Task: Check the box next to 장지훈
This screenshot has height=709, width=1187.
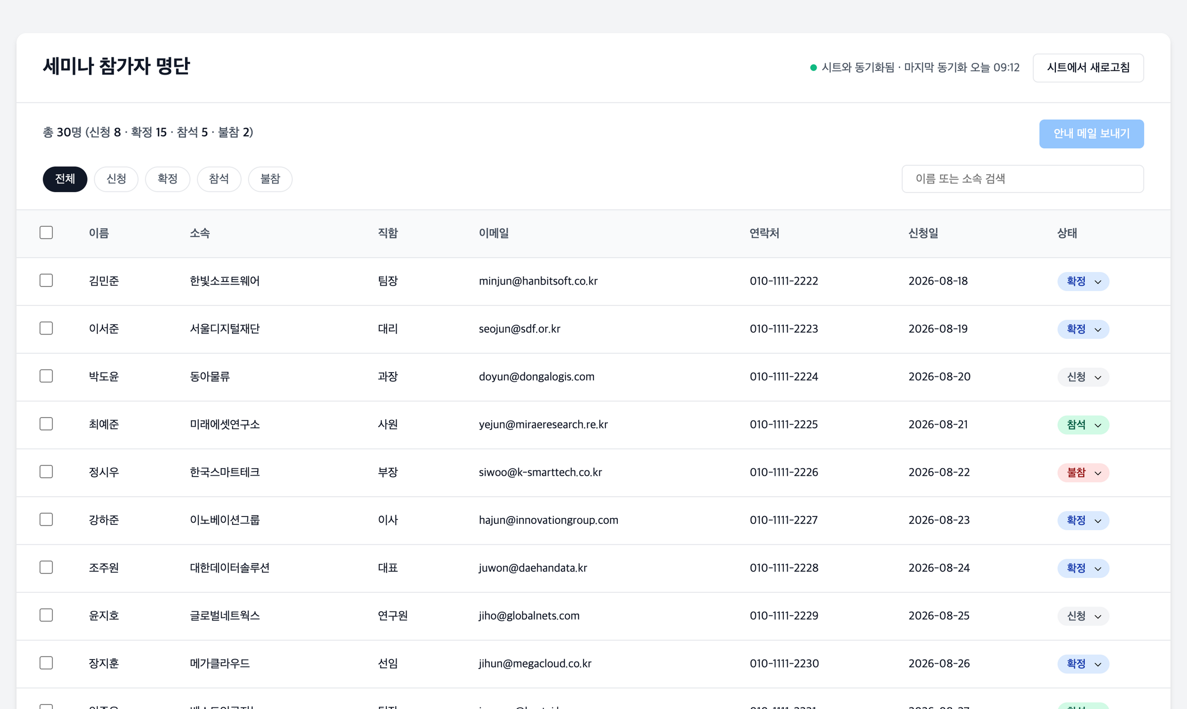Action: click(46, 663)
